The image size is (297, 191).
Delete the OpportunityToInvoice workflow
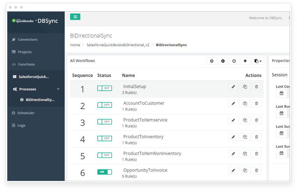pyautogui.click(x=256, y=170)
